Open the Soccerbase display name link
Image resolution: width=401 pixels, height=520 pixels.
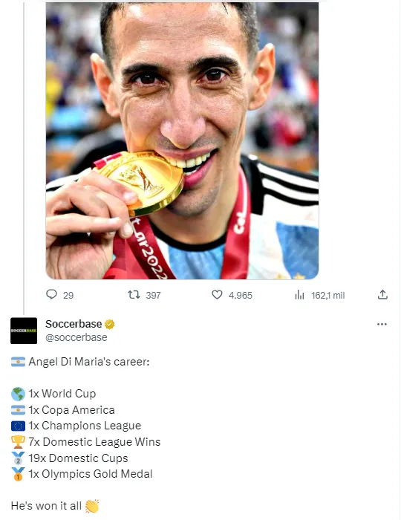(x=74, y=324)
